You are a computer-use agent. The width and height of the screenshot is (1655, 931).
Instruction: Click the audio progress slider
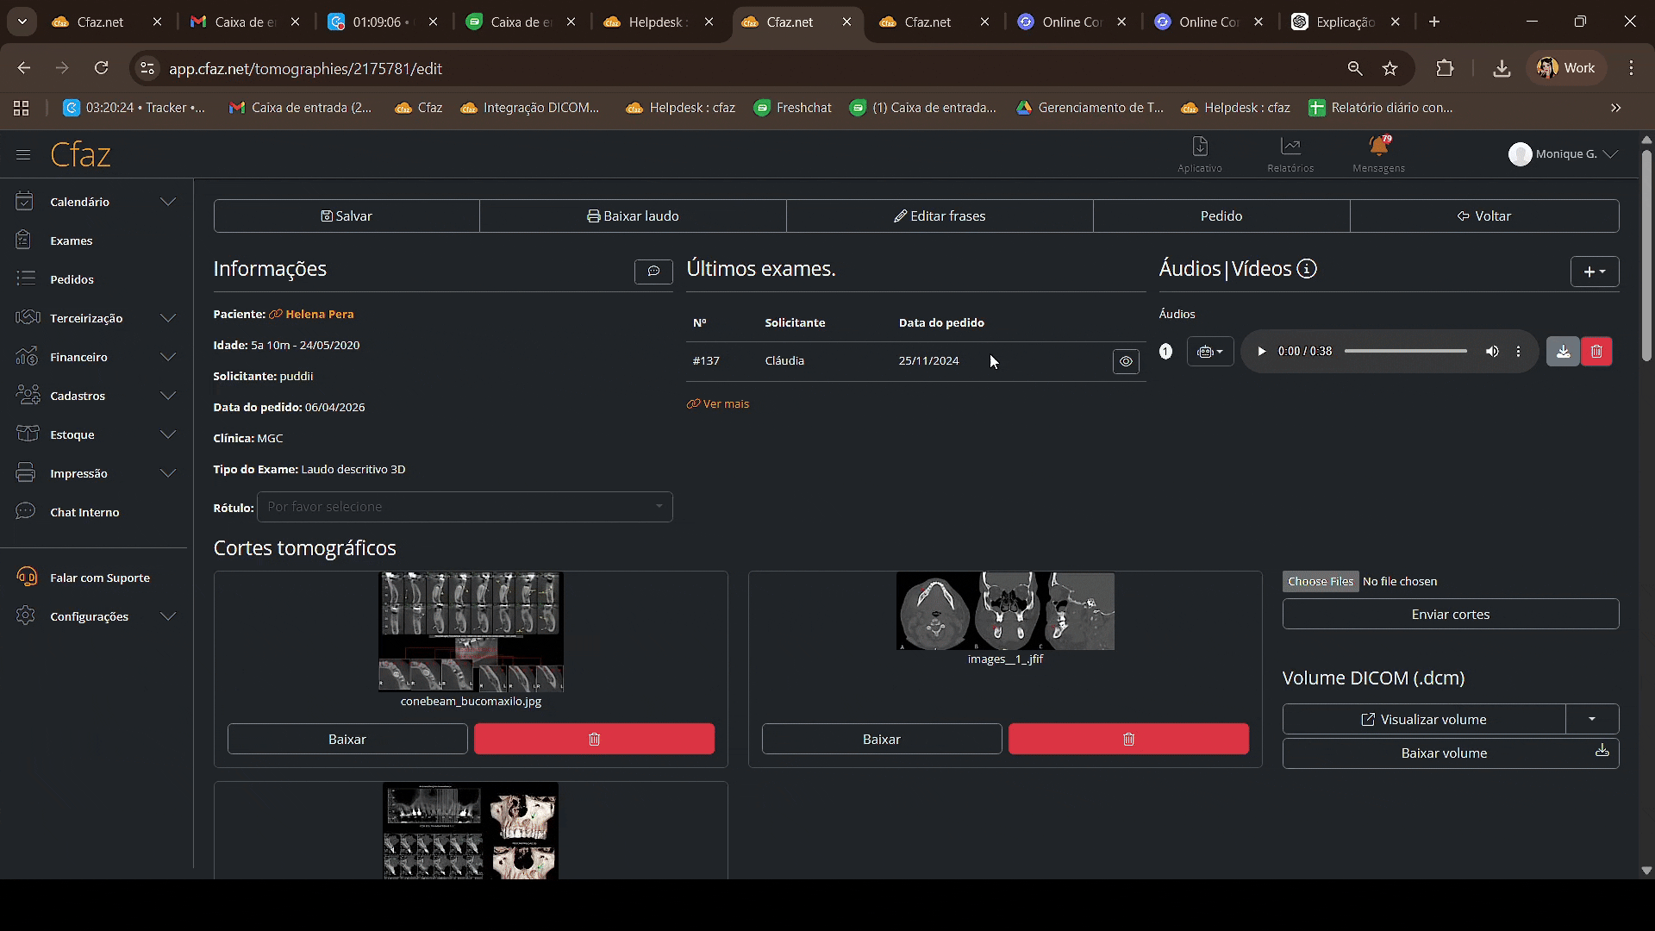pyautogui.click(x=1405, y=352)
